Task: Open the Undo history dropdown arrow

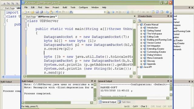Action: click(x=60, y=12)
